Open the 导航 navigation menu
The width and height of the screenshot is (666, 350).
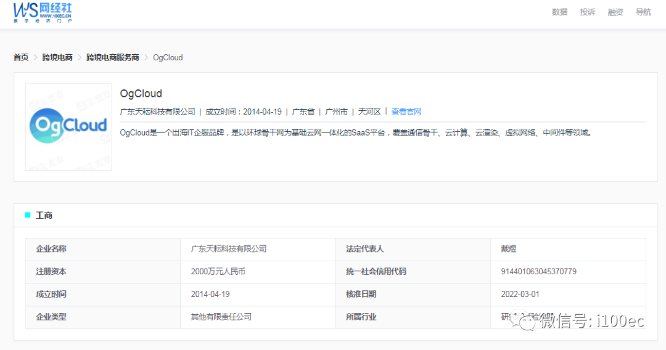pyautogui.click(x=643, y=12)
